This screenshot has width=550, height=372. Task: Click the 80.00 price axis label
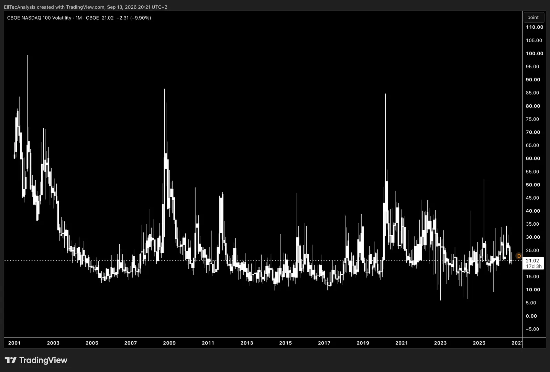(533, 106)
